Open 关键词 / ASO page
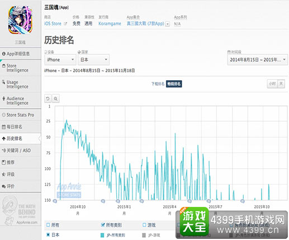 [20, 150]
